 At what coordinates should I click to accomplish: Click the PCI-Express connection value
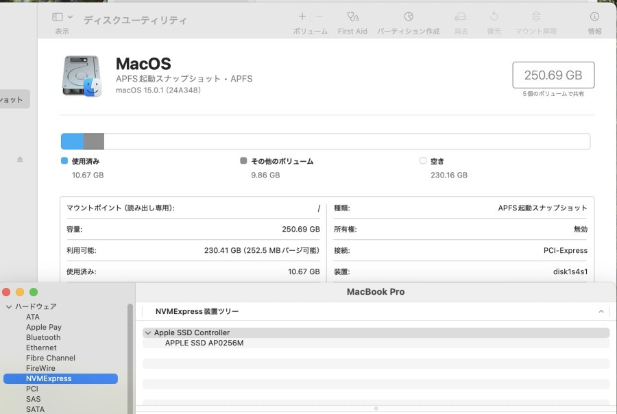566,250
